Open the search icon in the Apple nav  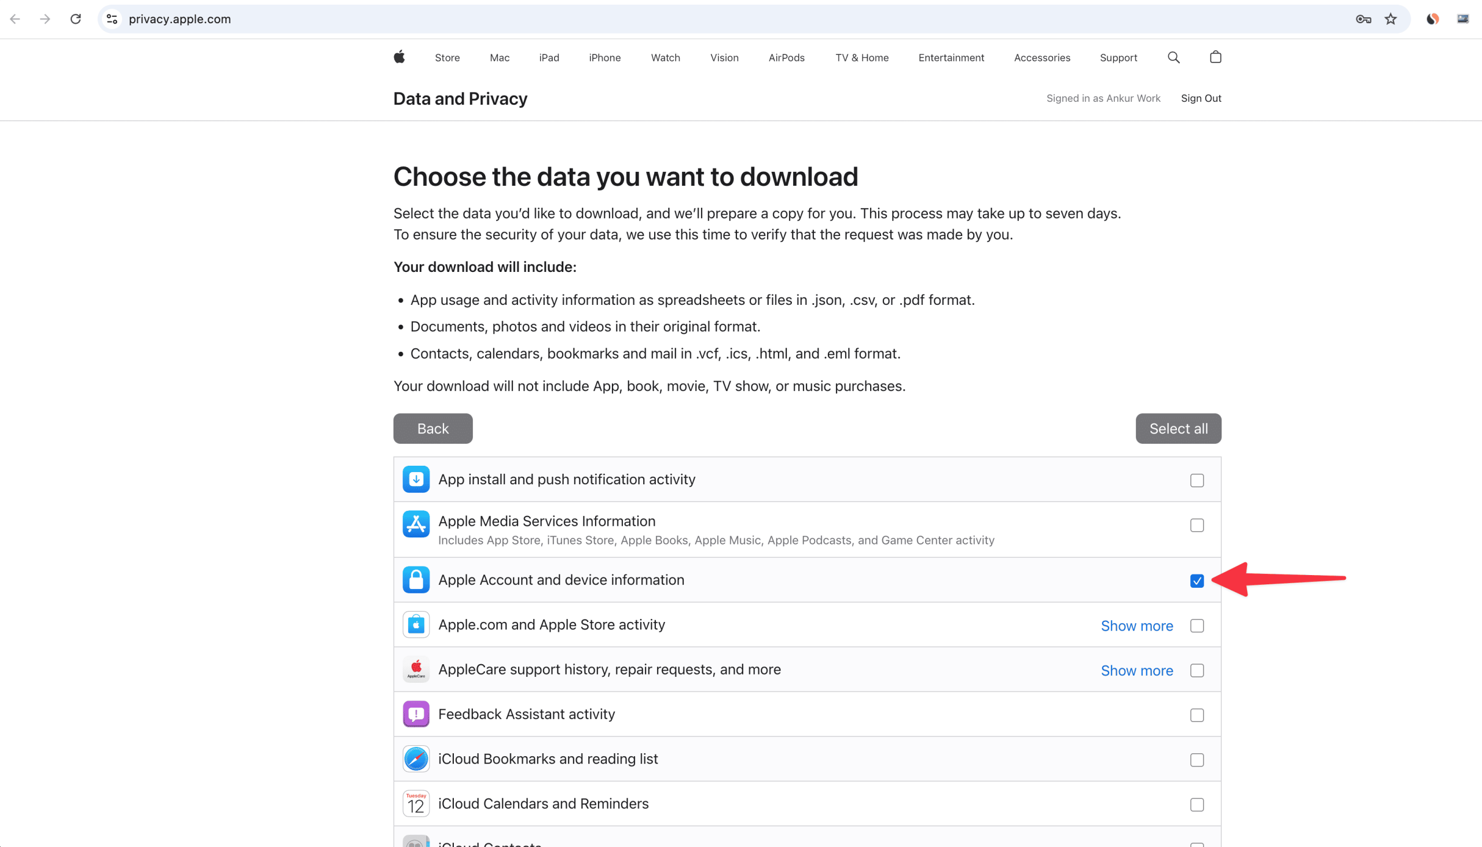pos(1173,57)
